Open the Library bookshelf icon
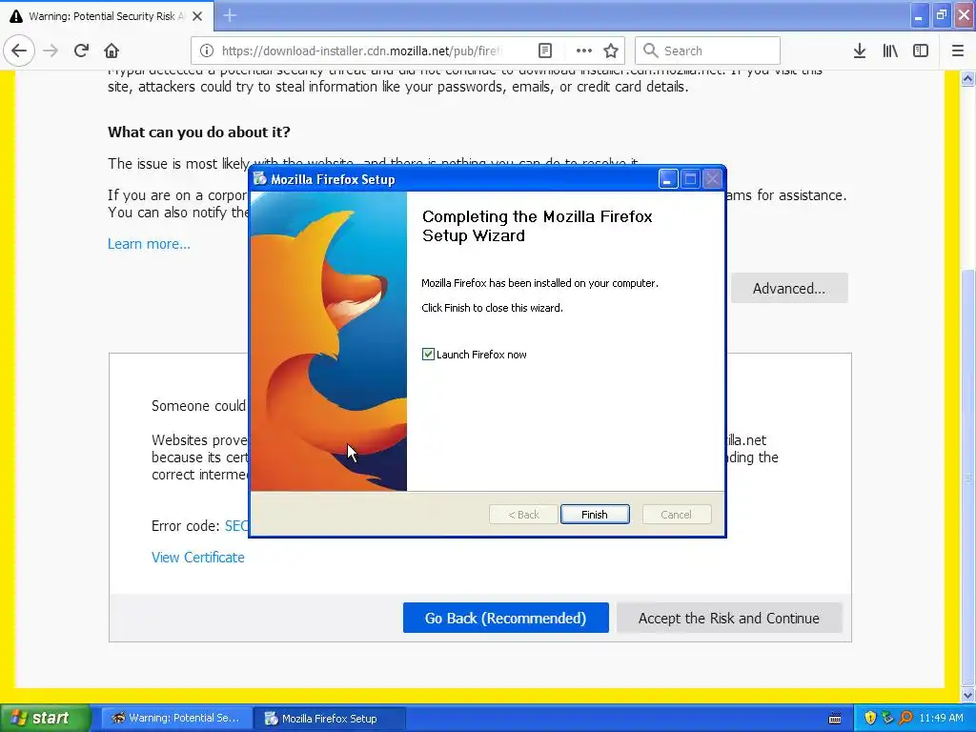Screen dimensions: 976x732 click(890, 51)
